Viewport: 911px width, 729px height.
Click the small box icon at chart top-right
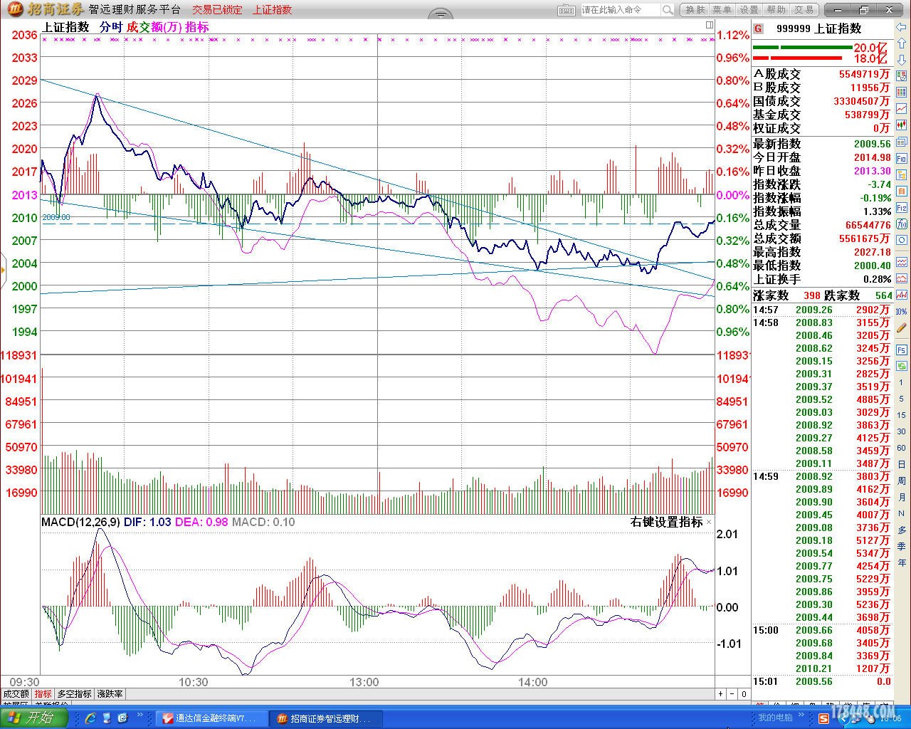710,25
